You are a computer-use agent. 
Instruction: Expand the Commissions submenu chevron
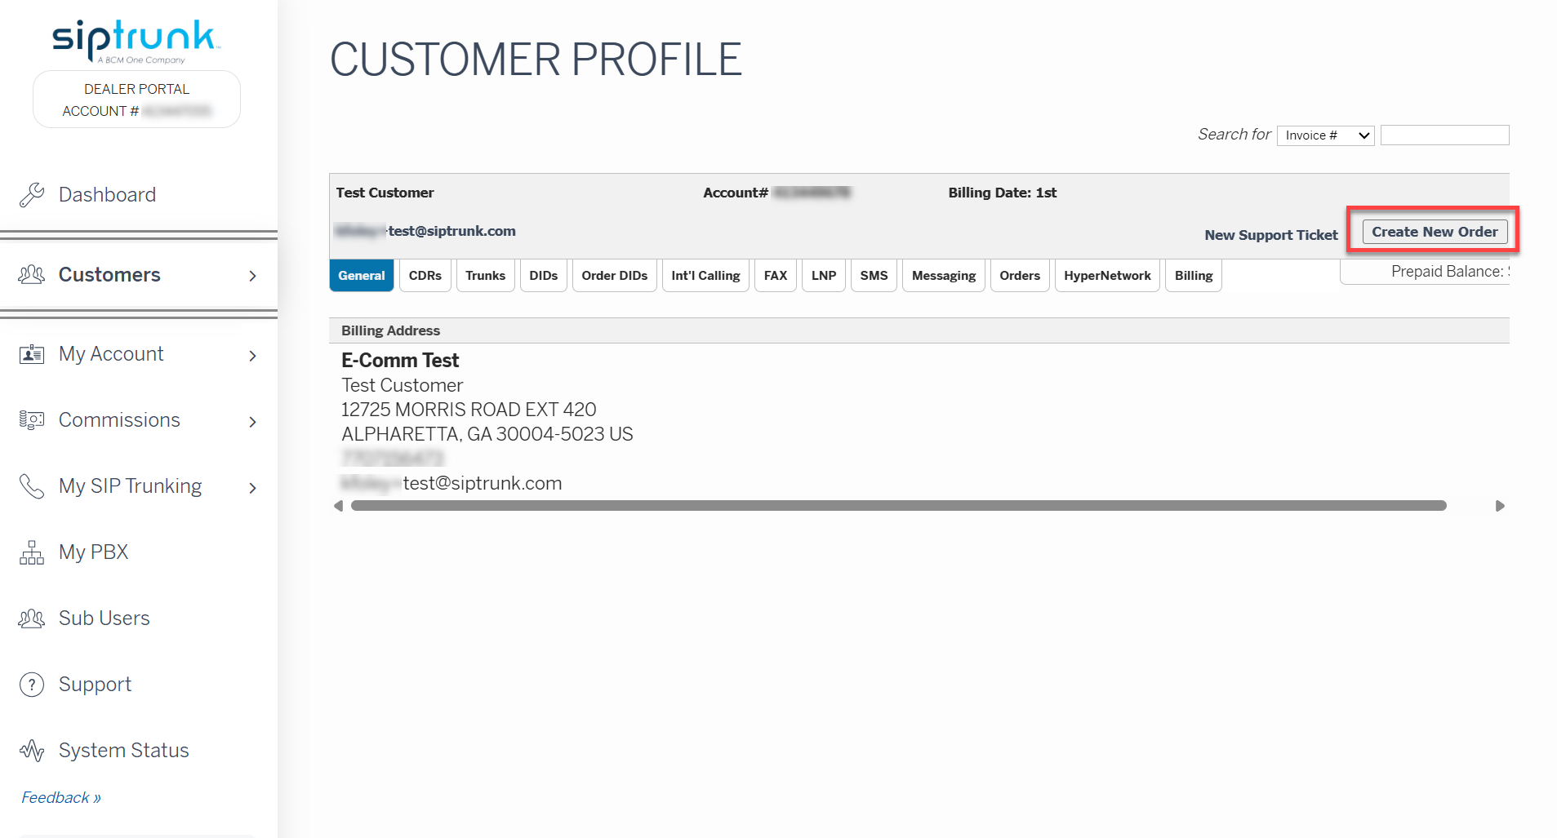click(253, 422)
